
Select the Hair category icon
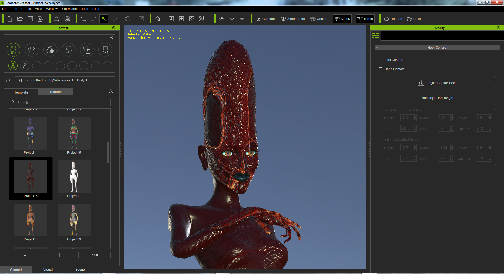[69, 50]
